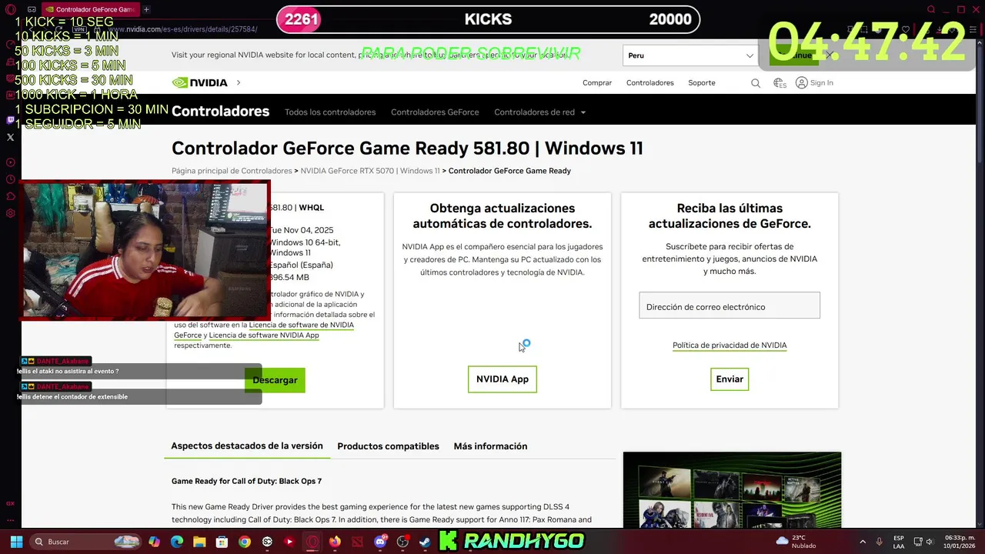The width and height of the screenshot is (985, 554).
Task: Open Controladores GeForce
Action: point(435,112)
